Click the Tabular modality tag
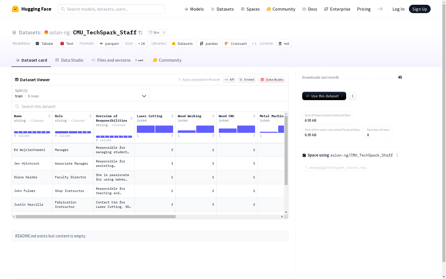Image resolution: width=446 pixels, height=279 pixels. click(45, 44)
